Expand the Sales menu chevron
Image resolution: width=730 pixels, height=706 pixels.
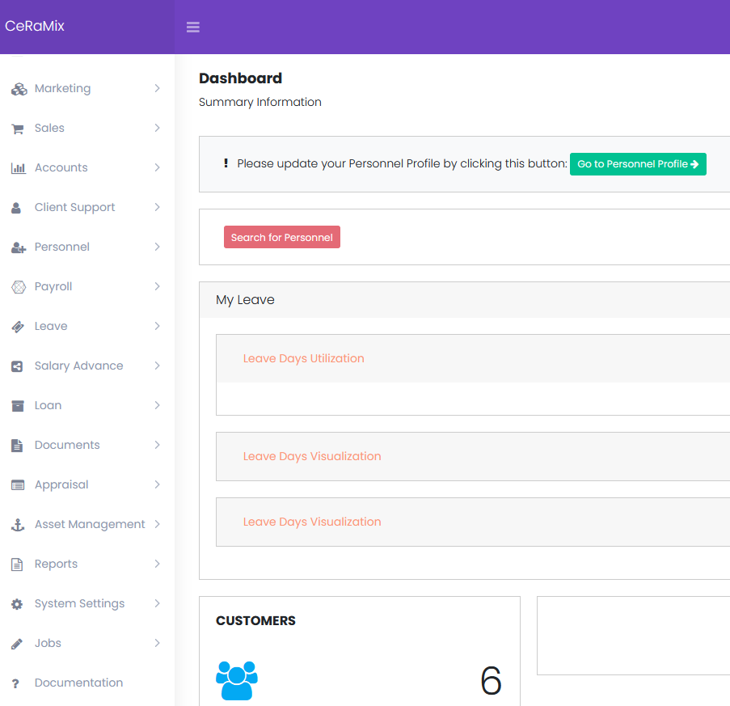(158, 128)
